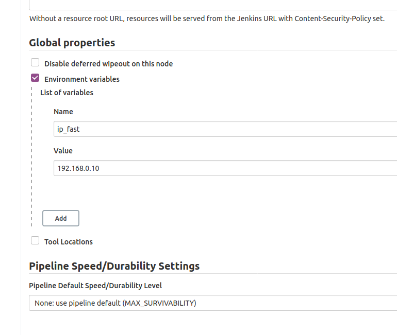Focus the Name field containing ip_fast
This screenshot has width=397, height=335.
point(225,129)
